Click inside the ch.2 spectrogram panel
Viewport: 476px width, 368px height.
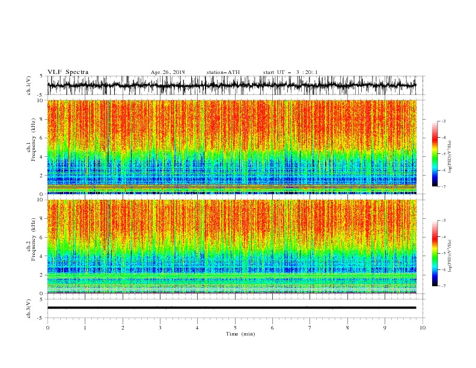(231, 247)
